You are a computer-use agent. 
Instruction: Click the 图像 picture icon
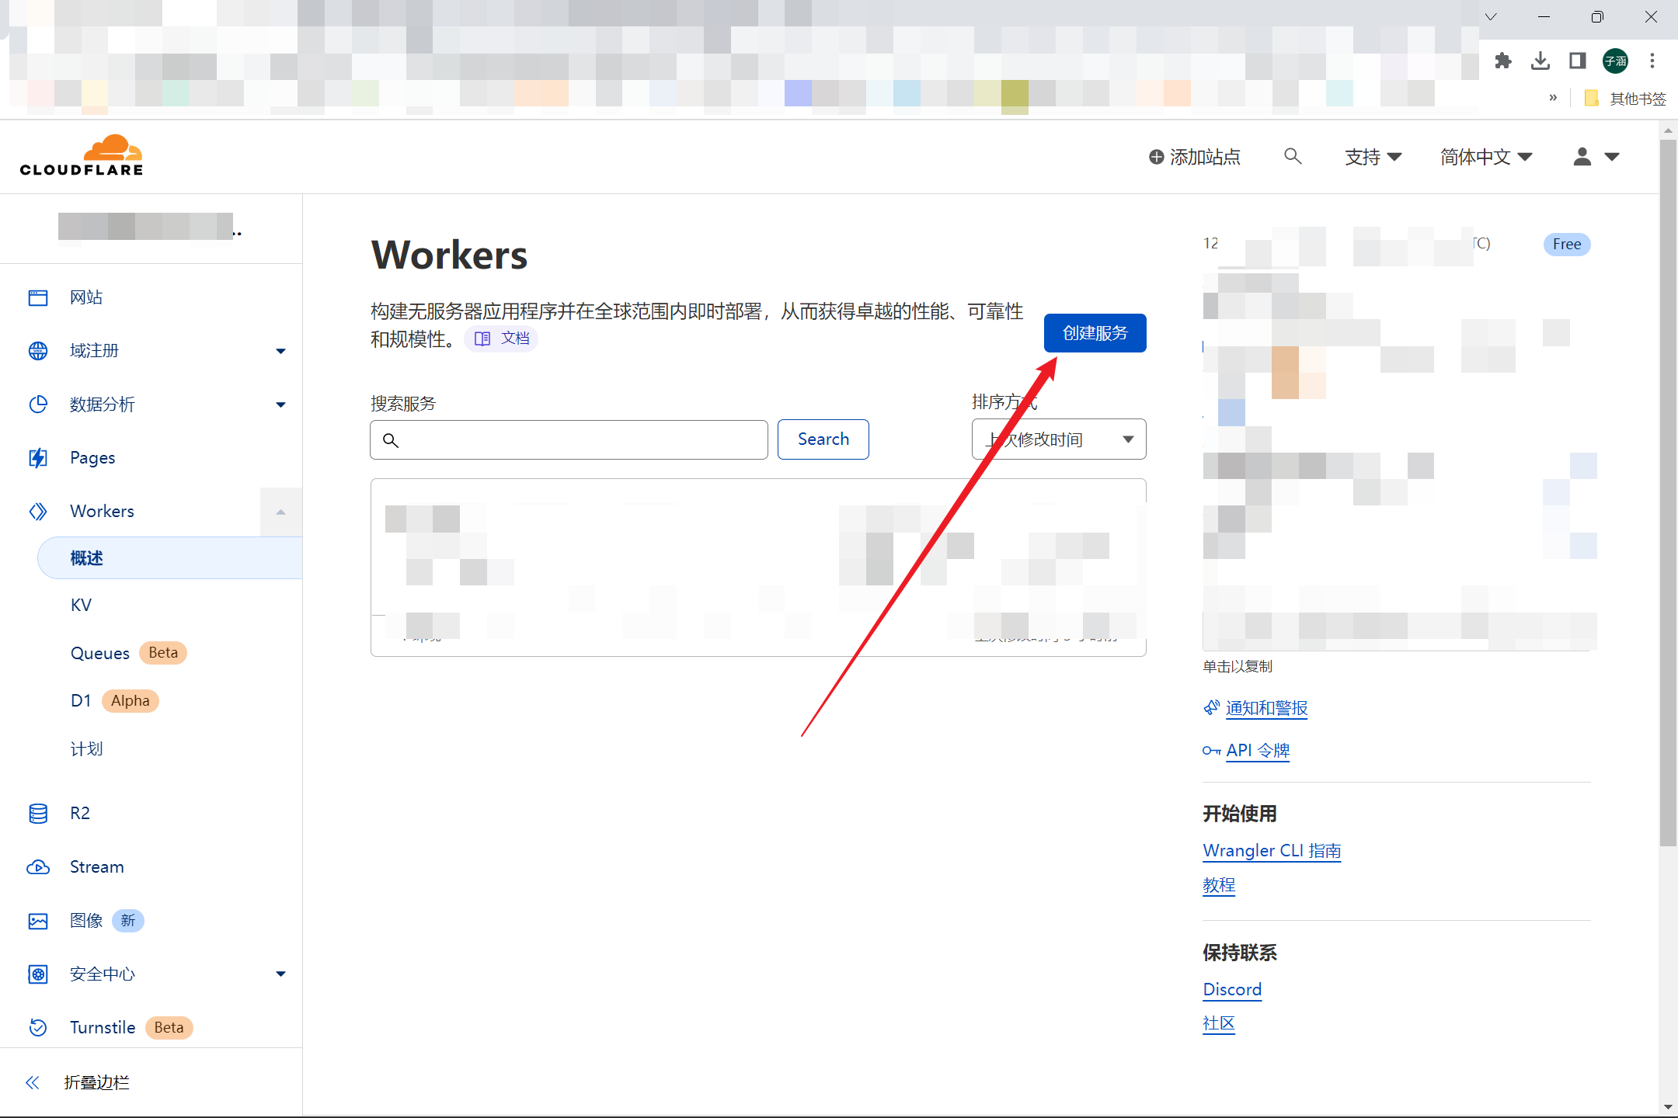tap(38, 921)
